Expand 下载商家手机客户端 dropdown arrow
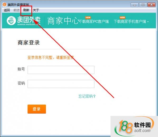 pos(148,22)
